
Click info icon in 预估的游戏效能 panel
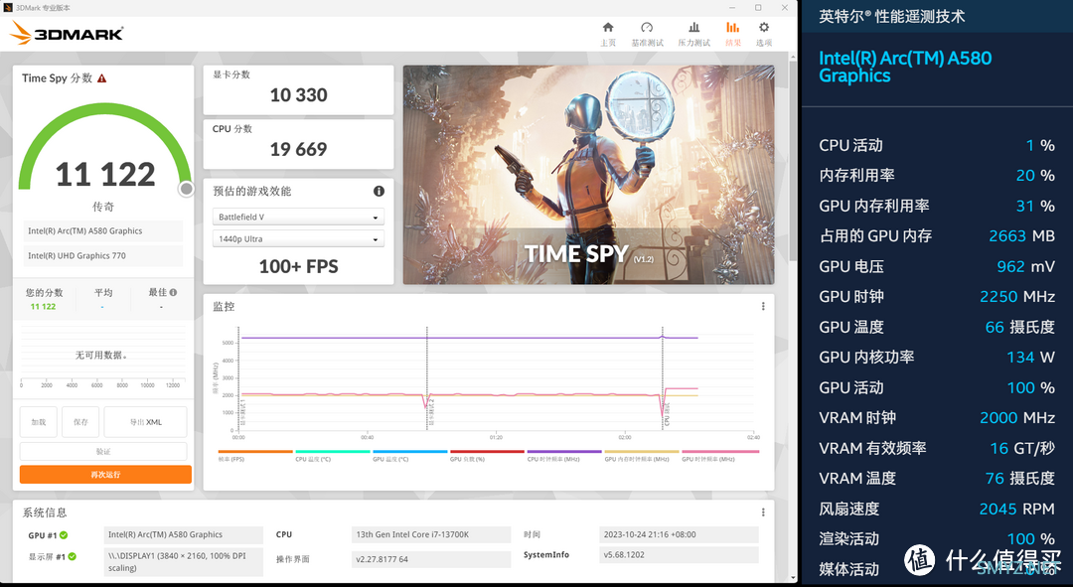[x=379, y=191]
